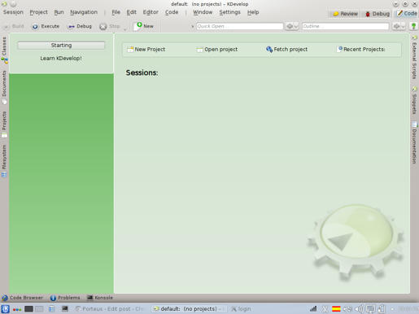Toggle the Konsole bottom panel
The height and width of the screenshot is (314, 419).
[100, 298]
